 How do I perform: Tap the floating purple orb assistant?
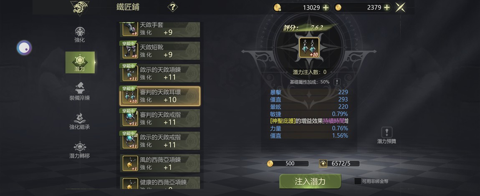pyautogui.click(x=24, y=48)
